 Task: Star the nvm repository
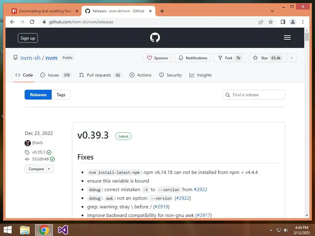coord(268,58)
